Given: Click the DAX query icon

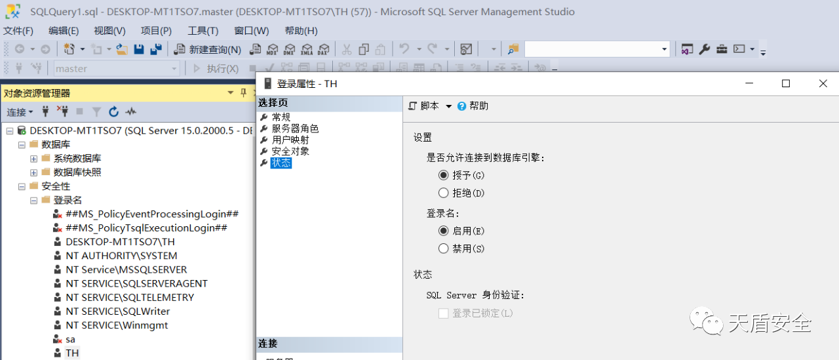Looking at the screenshot, I should tap(324, 49).
